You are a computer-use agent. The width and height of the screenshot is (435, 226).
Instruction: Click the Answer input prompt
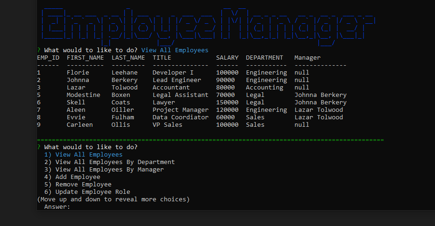click(57, 207)
